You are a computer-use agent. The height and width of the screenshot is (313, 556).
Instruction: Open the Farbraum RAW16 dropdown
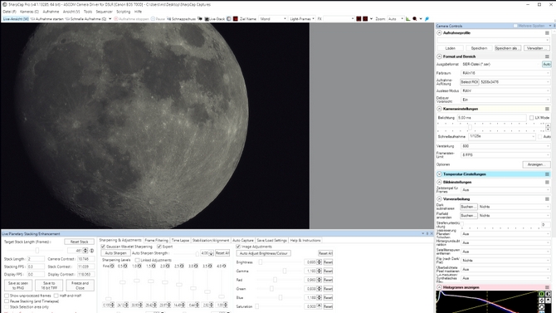click(505, 73)
